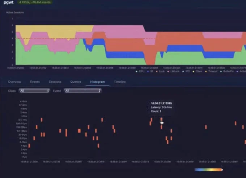246x178 pixels.
Task: Click the 'Latency: 0.5-1ms' tooltip line
Action: click(x=161, y=107)
